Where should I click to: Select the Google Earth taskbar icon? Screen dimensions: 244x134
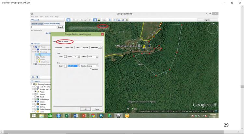[x=118, y=116]
